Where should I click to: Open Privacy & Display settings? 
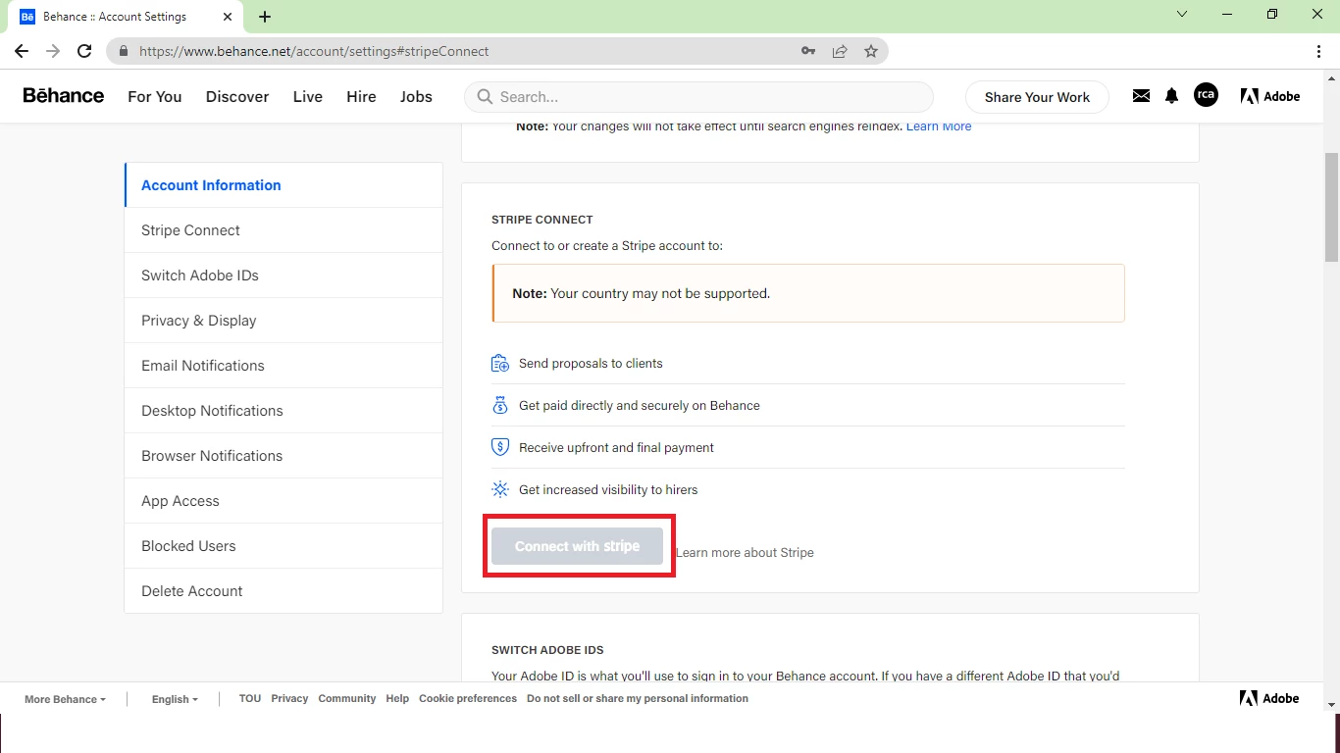click(x=283, y=321)
